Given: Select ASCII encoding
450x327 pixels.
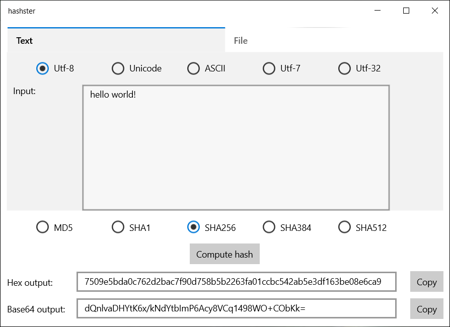Looking at the screenshot, I should [x=193, y=68].
